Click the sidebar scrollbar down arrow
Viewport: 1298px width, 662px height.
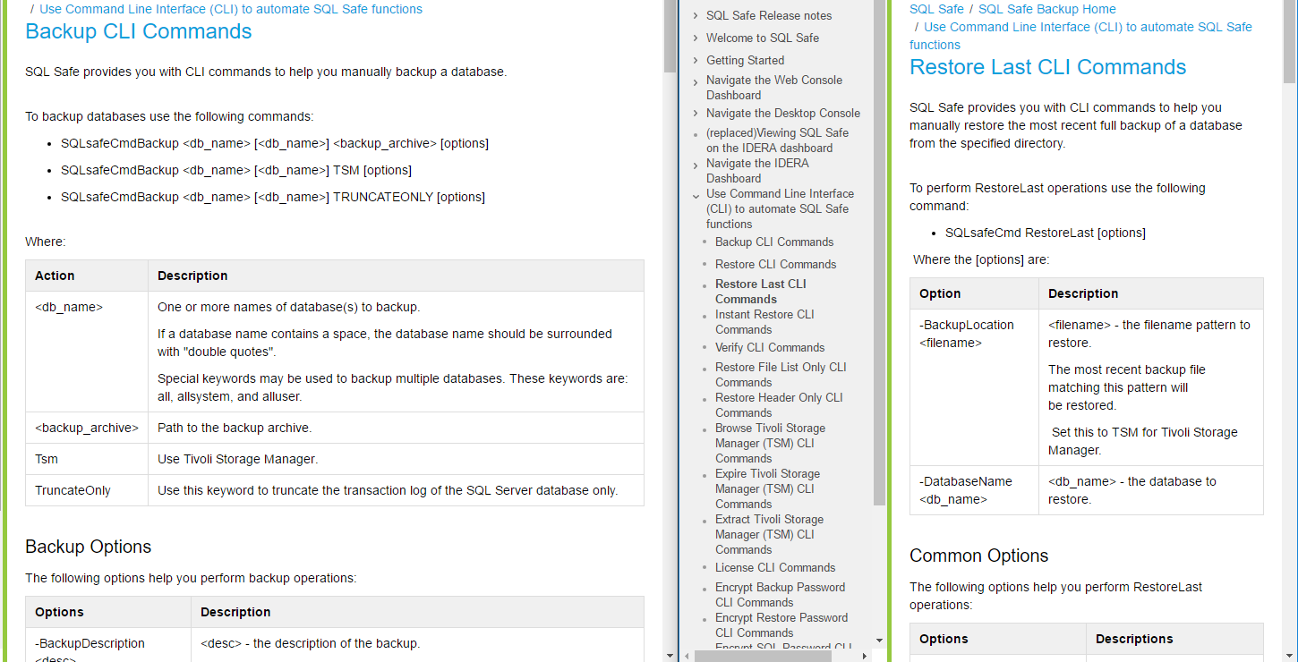point(879,641)
